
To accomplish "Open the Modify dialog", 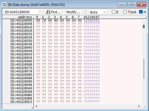I will [x=73, y=12].
